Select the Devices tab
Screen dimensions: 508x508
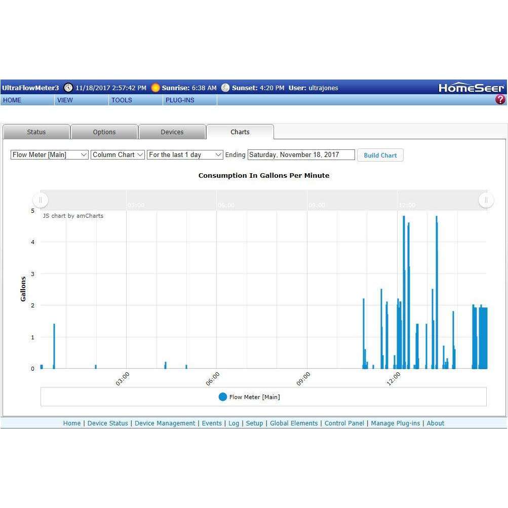tap(172, 132)
